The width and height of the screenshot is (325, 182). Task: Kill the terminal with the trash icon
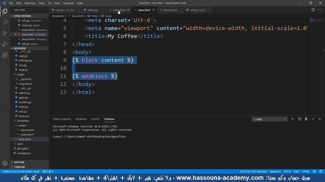306,119
